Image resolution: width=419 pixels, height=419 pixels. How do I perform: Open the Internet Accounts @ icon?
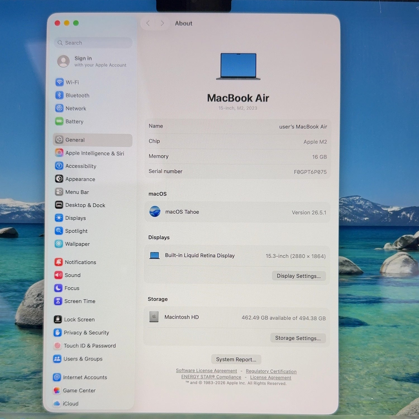coord(57,377)
